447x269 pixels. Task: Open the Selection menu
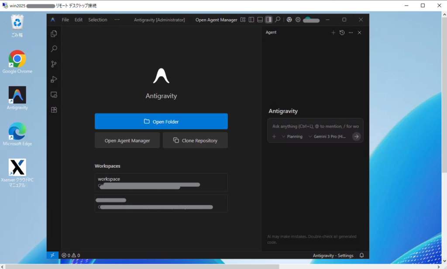(x=98, y=20)
